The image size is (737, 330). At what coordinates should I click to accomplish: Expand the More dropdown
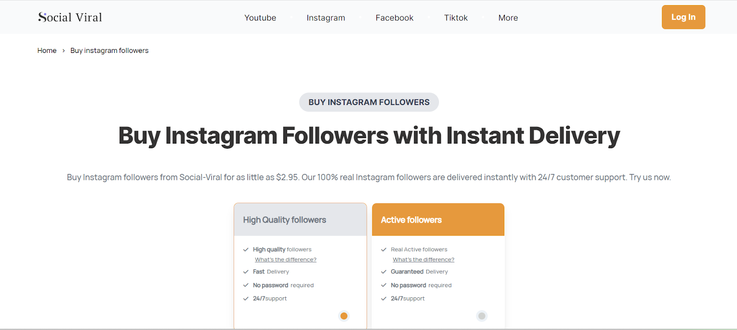pyautogui.click(x=508, y=18)
